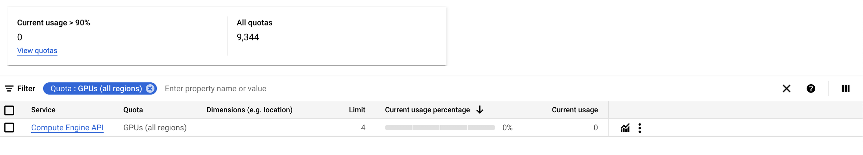Remove the GPUs (all regions) filter chip
Screen dimensions: 863x155
(150, 88)
